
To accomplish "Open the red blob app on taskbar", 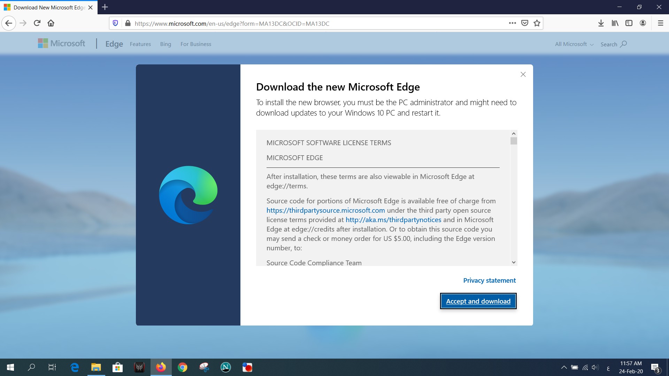I will (x=247, y=367).
